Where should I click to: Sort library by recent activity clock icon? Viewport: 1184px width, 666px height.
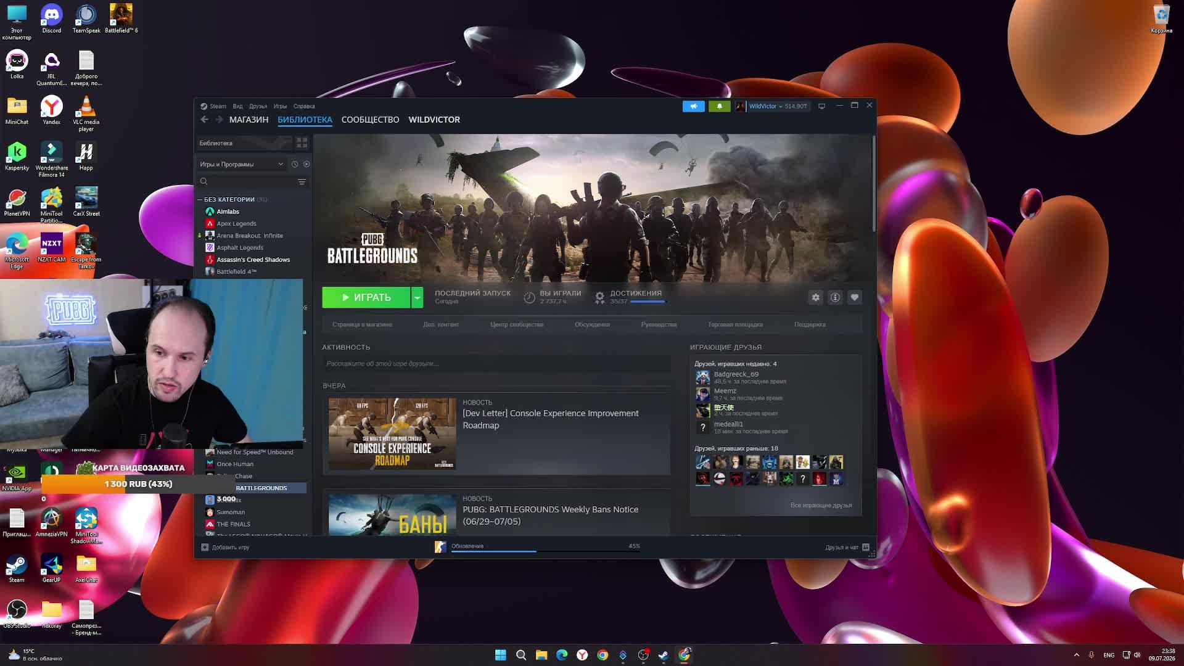click(x=295, y=164)
